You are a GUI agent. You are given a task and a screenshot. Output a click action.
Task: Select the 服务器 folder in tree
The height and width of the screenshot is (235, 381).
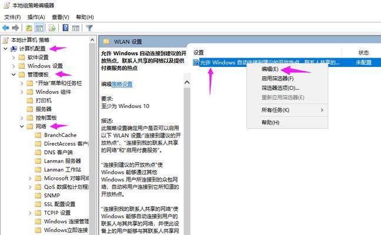[x=44, y=109]
